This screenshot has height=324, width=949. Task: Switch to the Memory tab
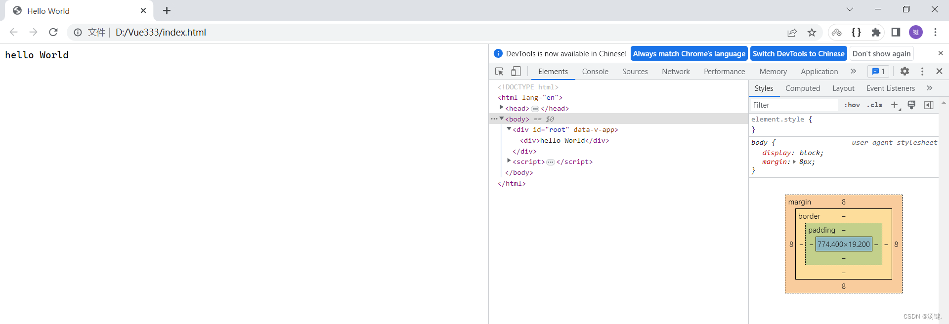pyautogui.click(x=773, y=72)
